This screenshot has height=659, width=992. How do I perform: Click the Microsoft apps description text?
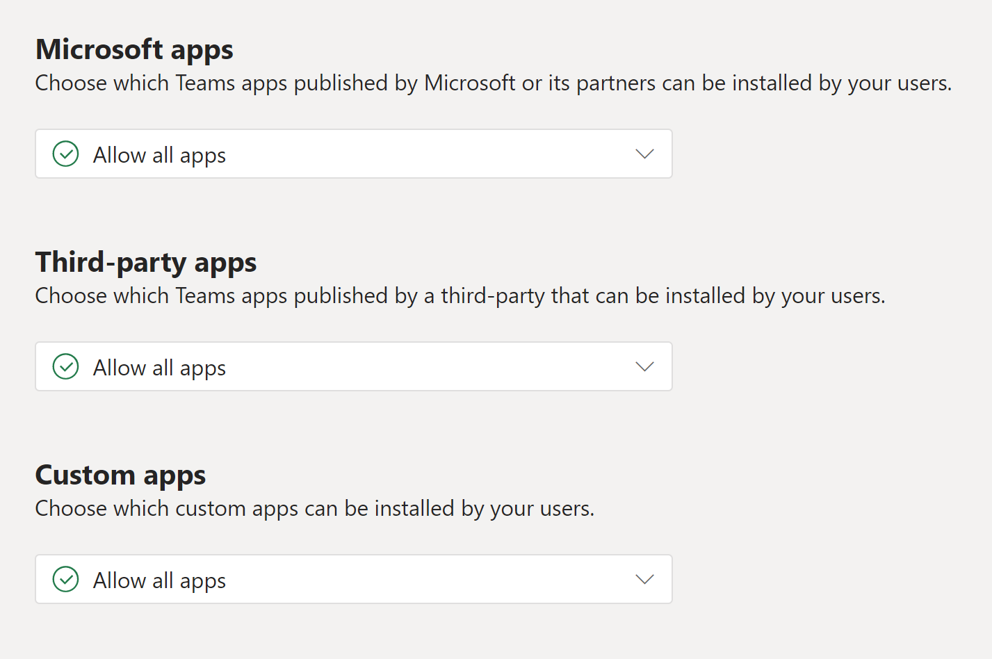click(493, 83)
